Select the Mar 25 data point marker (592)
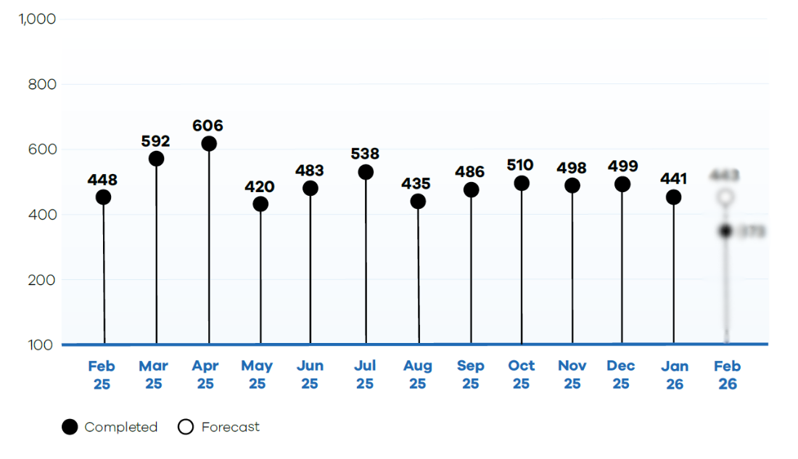 tap(156, 158)
